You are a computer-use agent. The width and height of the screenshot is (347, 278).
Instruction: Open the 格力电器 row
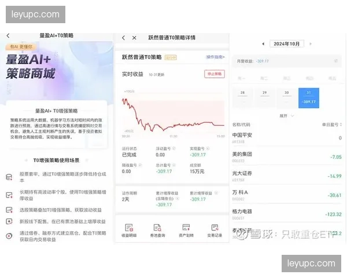[287, 214]
